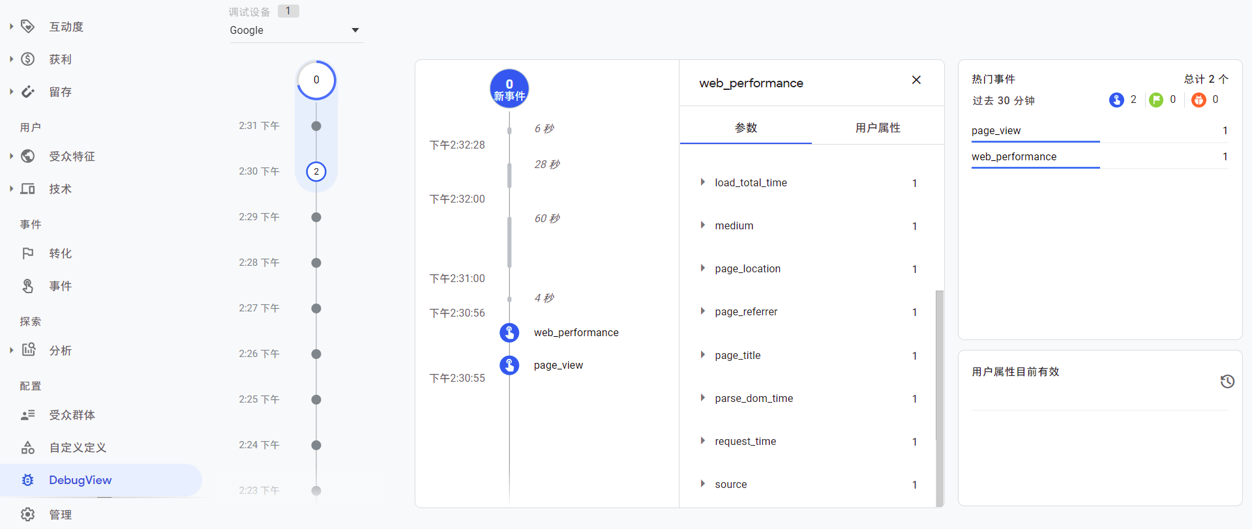Screen dimensions: 1252x529
Task: Open the Google debug device dropdown
Action: [x=296, y=30]
